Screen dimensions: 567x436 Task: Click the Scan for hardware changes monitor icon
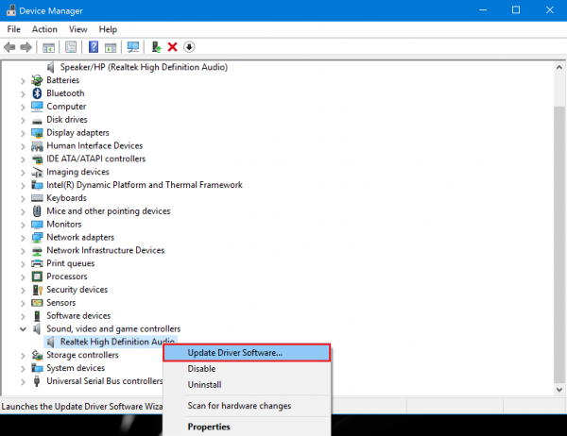pos(132,47)
